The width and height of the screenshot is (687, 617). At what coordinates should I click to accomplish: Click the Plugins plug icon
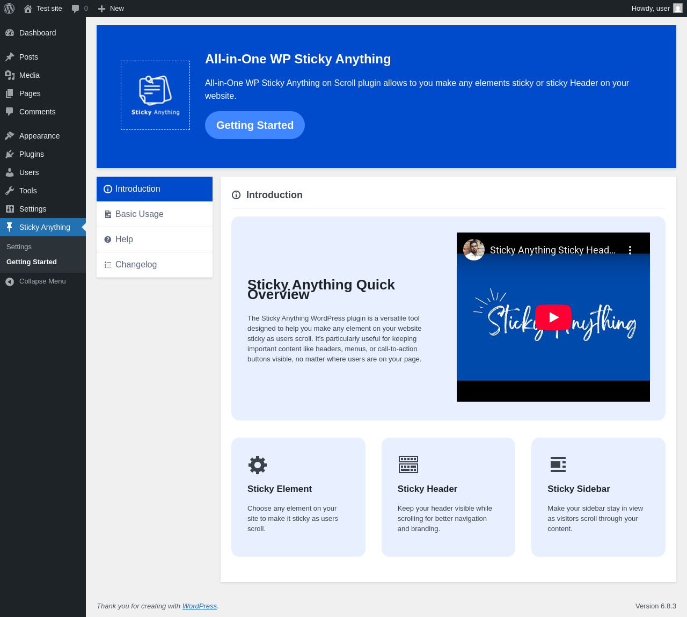pyautogui.click(x=10, y=154)
